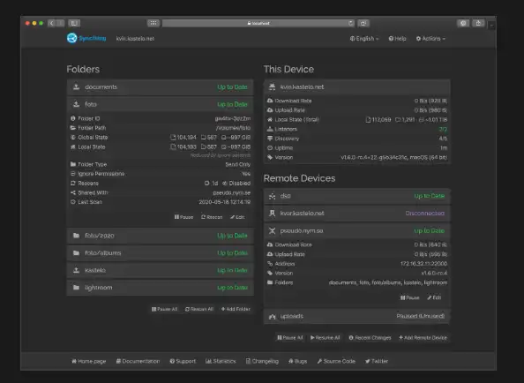Open the English language dropdown
524x383 pixels.
point(364,39)
